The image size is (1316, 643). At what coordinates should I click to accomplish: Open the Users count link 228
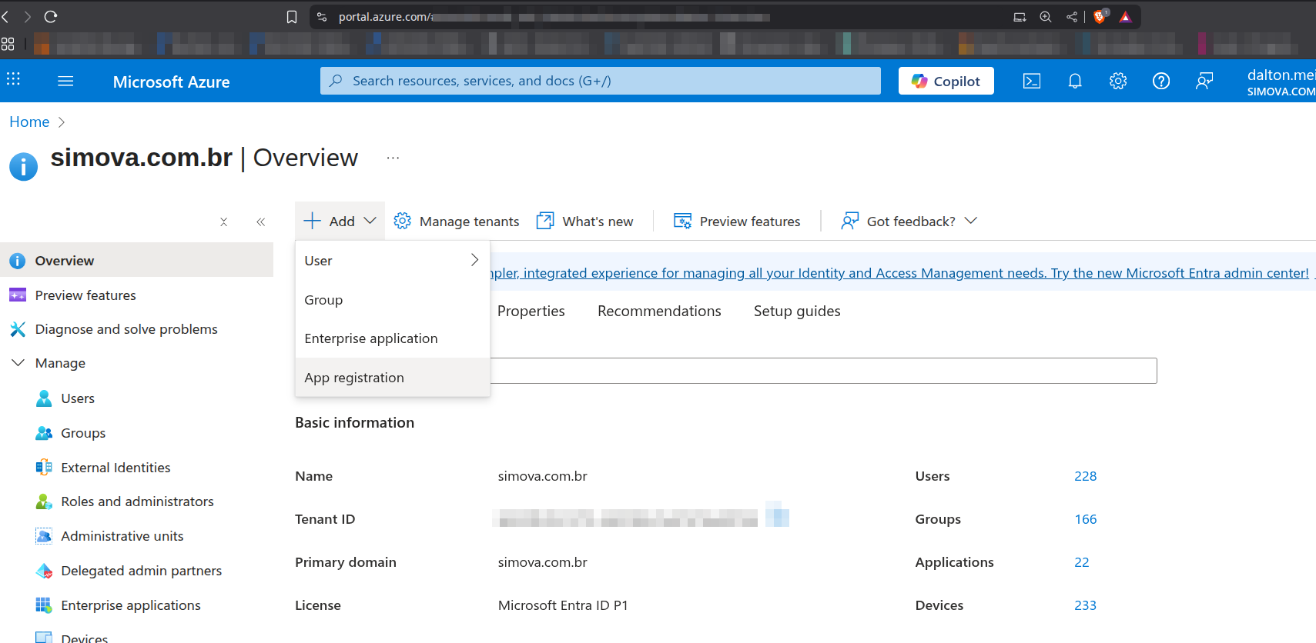pos(1085,476)
